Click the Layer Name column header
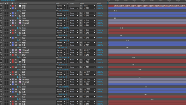 point(23,3)
